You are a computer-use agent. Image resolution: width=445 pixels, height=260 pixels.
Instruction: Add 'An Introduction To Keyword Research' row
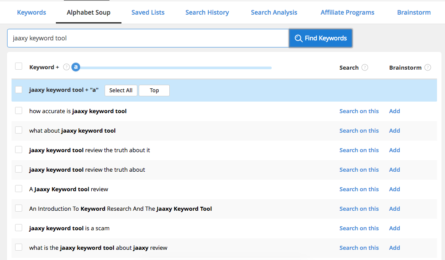coord(394,209)
